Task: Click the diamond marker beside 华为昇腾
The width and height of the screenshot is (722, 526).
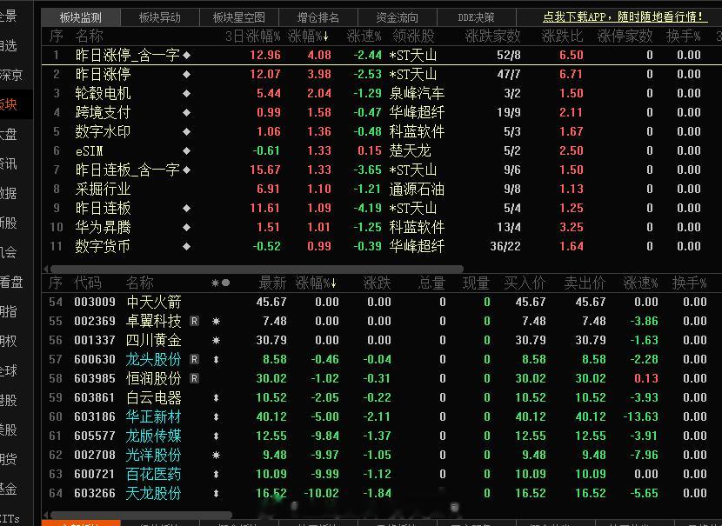Action: (x=187, y=227)
